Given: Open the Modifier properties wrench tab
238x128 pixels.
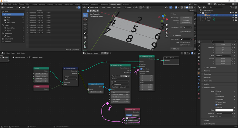Looking at the screenshot, I should pyautogui.click(x=199, y=77).
